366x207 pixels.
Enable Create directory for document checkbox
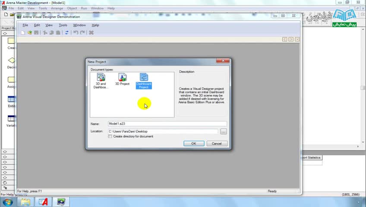(110, 136)
